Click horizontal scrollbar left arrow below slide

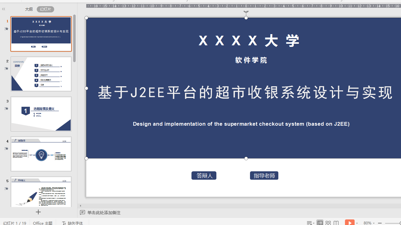click(x=81, y=206)
